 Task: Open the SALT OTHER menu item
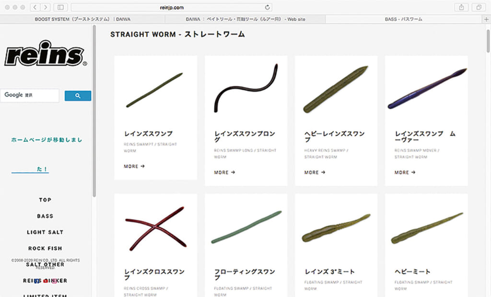coord(45,264)
